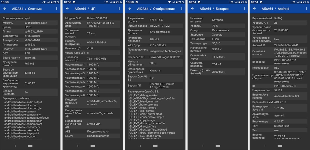
Task: Tap 10:51 clock on Android screen
Action: coord(254,2)
